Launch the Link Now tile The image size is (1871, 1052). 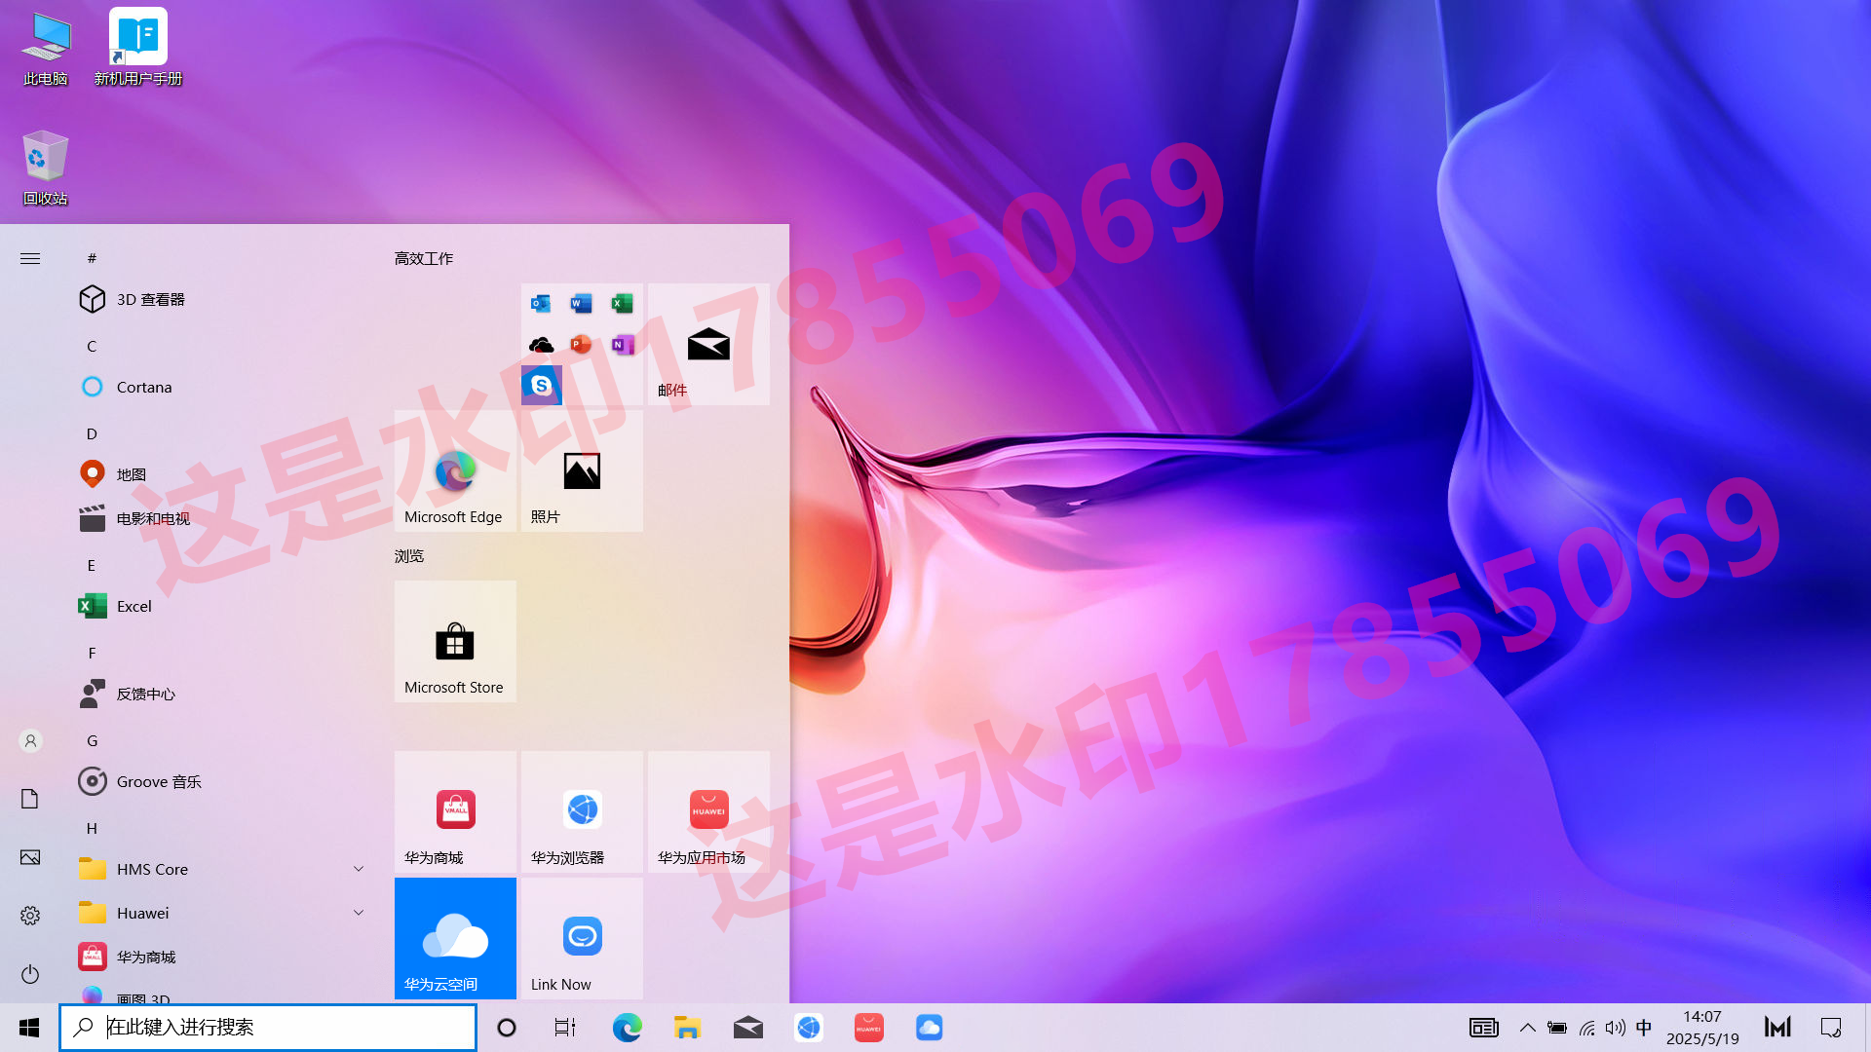tap(582, 939)
